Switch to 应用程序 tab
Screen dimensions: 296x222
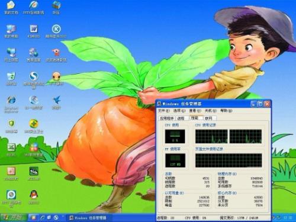point(167,118)
